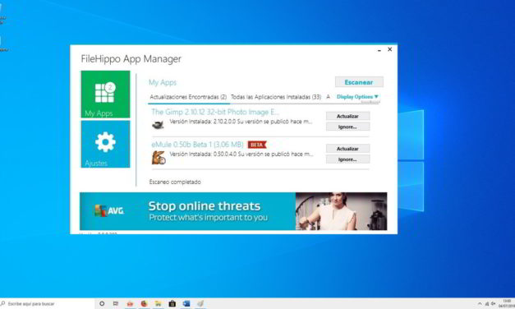Open the AVG Stop online threats banner

pos(233,211)
